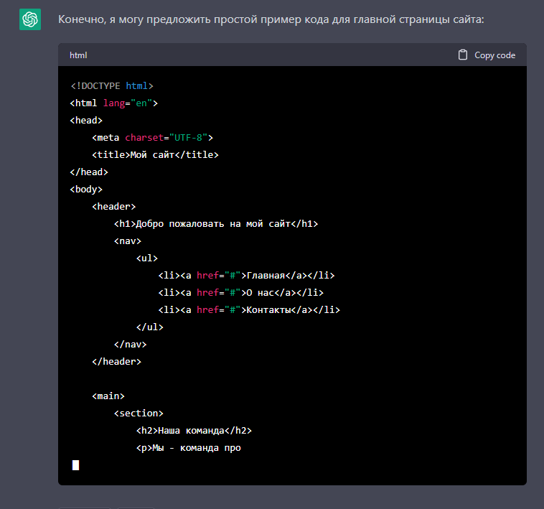Click the clipboard icon in code header
This screenshot has height=509, width=544.
pyautogui.click(x=462, y=55)
